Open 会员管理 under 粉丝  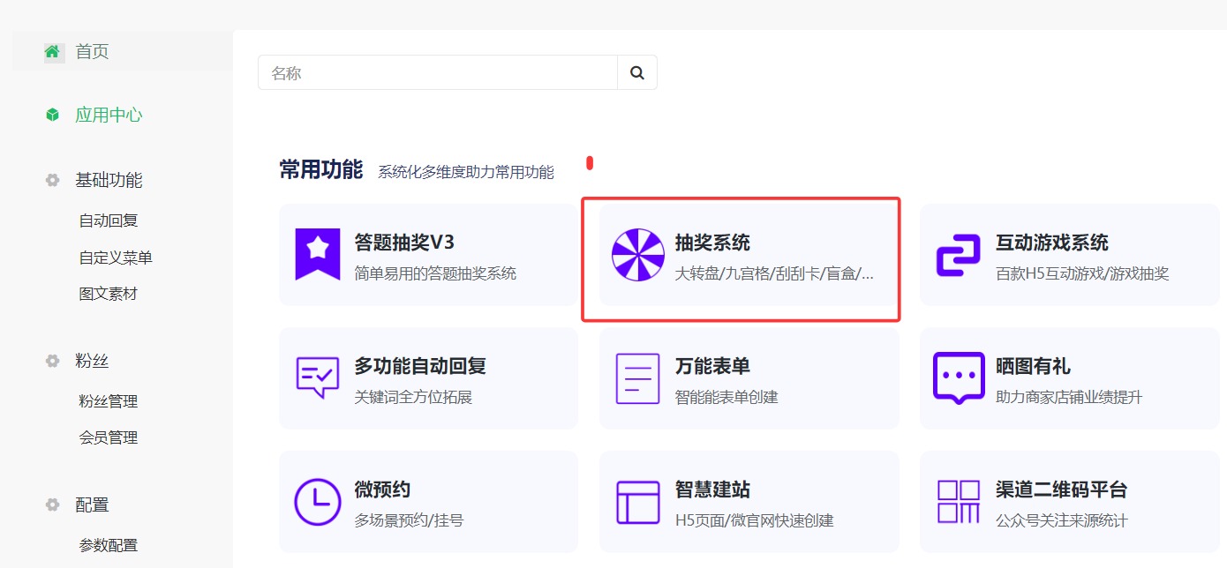(x=109, y=437)
